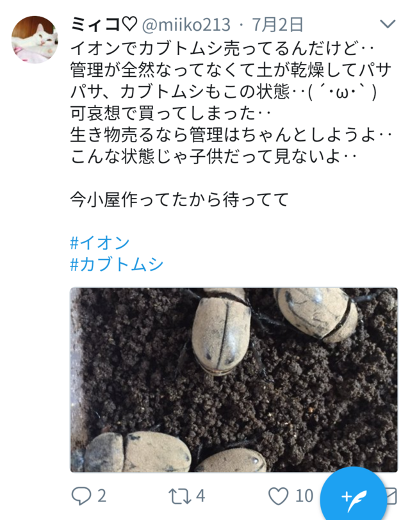Open the #イオン hashtag
The height and width of the screenshot is (520, 410).
(x=100, y=243)
